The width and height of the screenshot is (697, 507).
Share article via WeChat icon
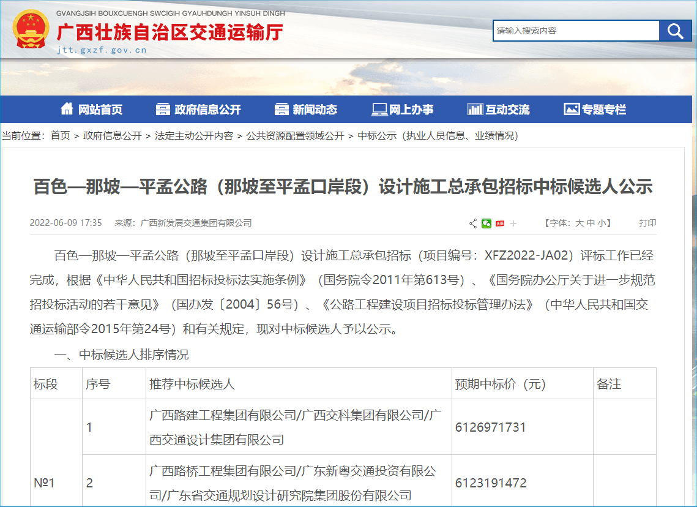coord(486,223)
